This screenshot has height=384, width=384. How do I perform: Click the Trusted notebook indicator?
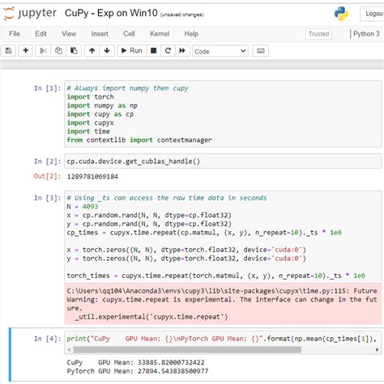[318, 34]
